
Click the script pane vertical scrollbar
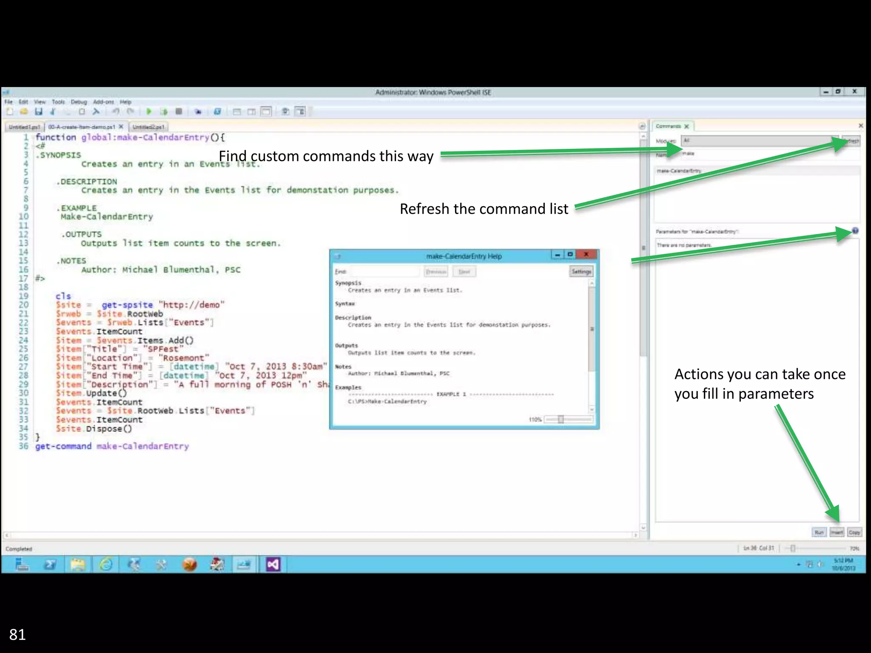click(x=643, y=332)
